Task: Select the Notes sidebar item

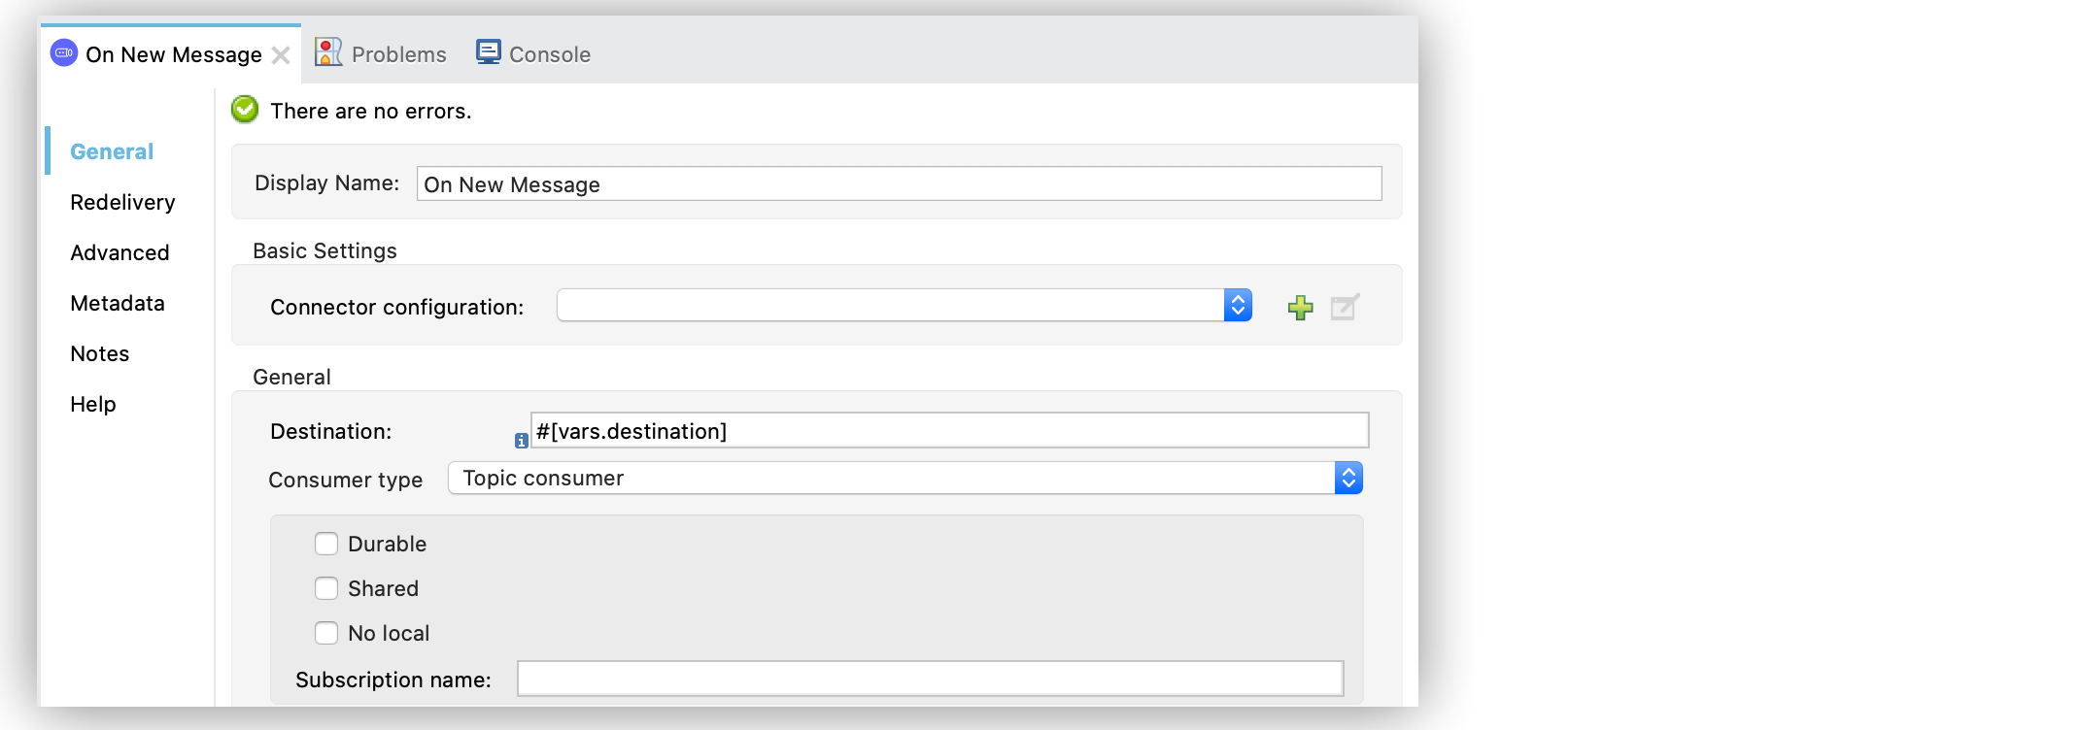Action: coord(99,353)
